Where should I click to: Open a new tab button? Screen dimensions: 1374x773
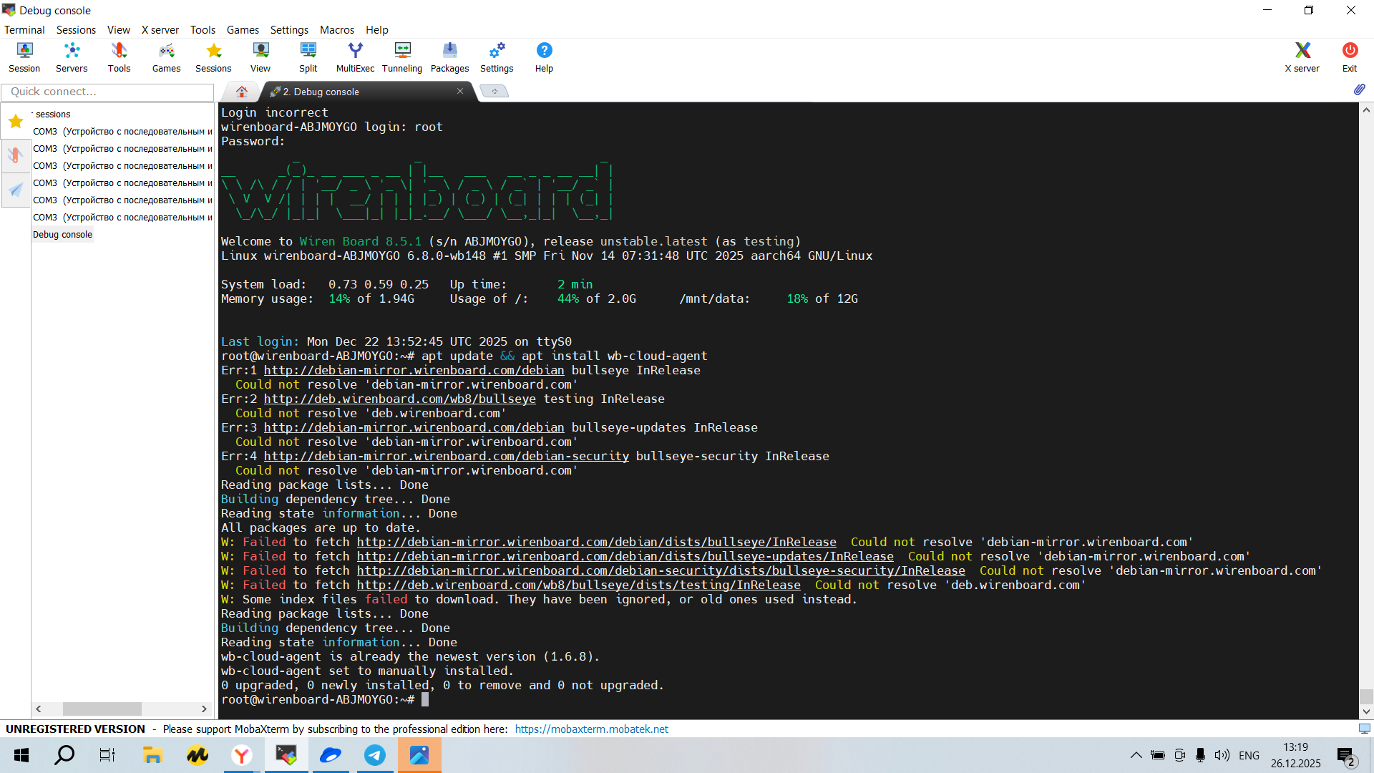tap(494, 91)
